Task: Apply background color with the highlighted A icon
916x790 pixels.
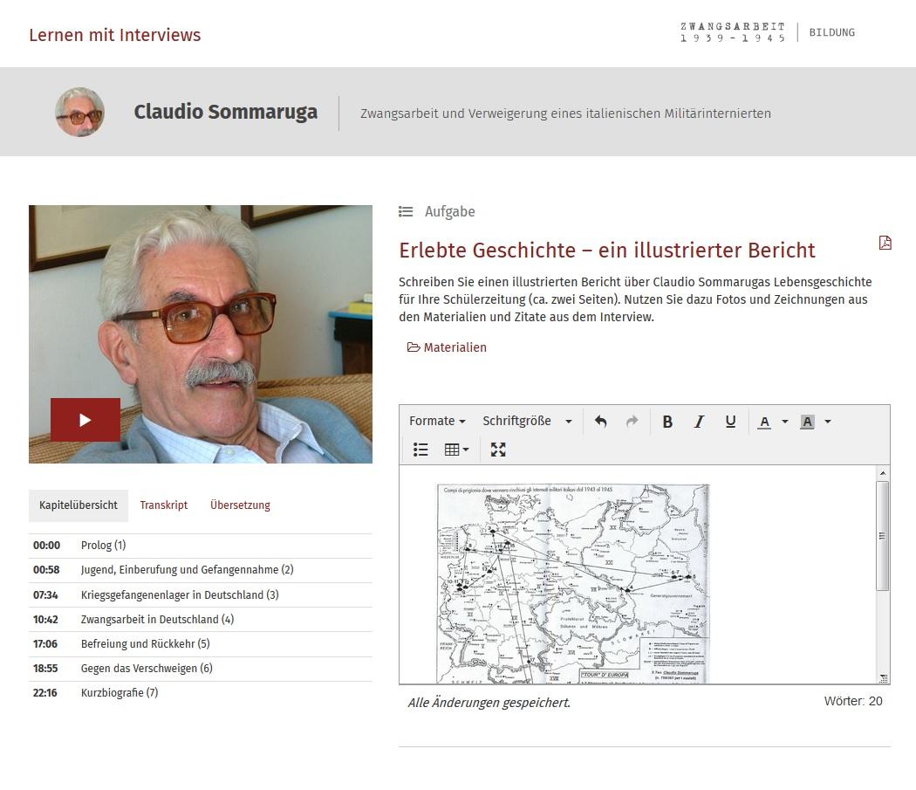Action: (x=807, y=422)
